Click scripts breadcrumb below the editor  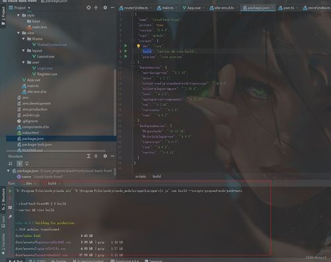(x=140, y=177)
